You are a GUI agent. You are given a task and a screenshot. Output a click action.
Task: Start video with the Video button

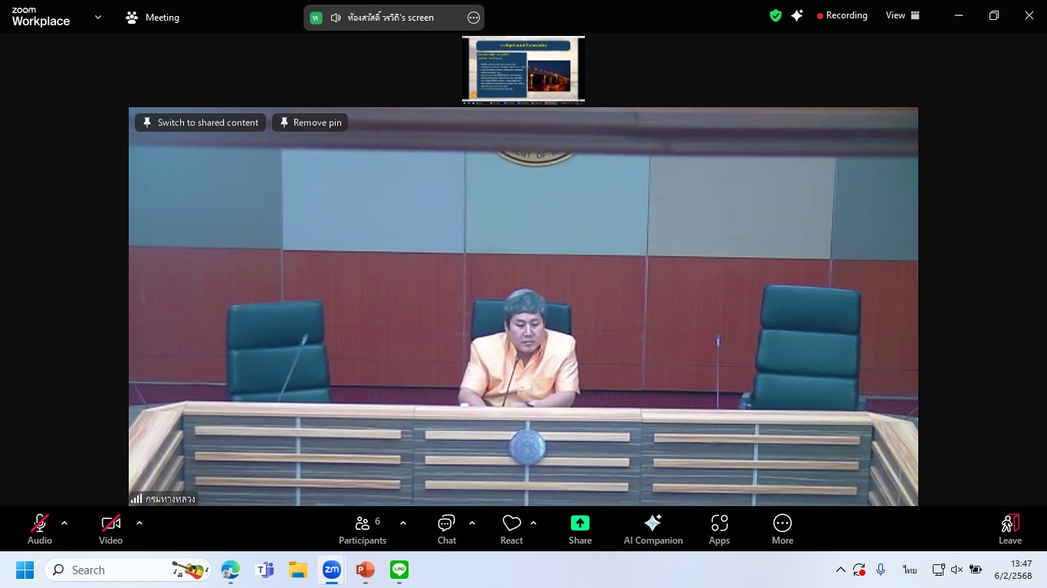pyautogui.click(x=111, y=529)
